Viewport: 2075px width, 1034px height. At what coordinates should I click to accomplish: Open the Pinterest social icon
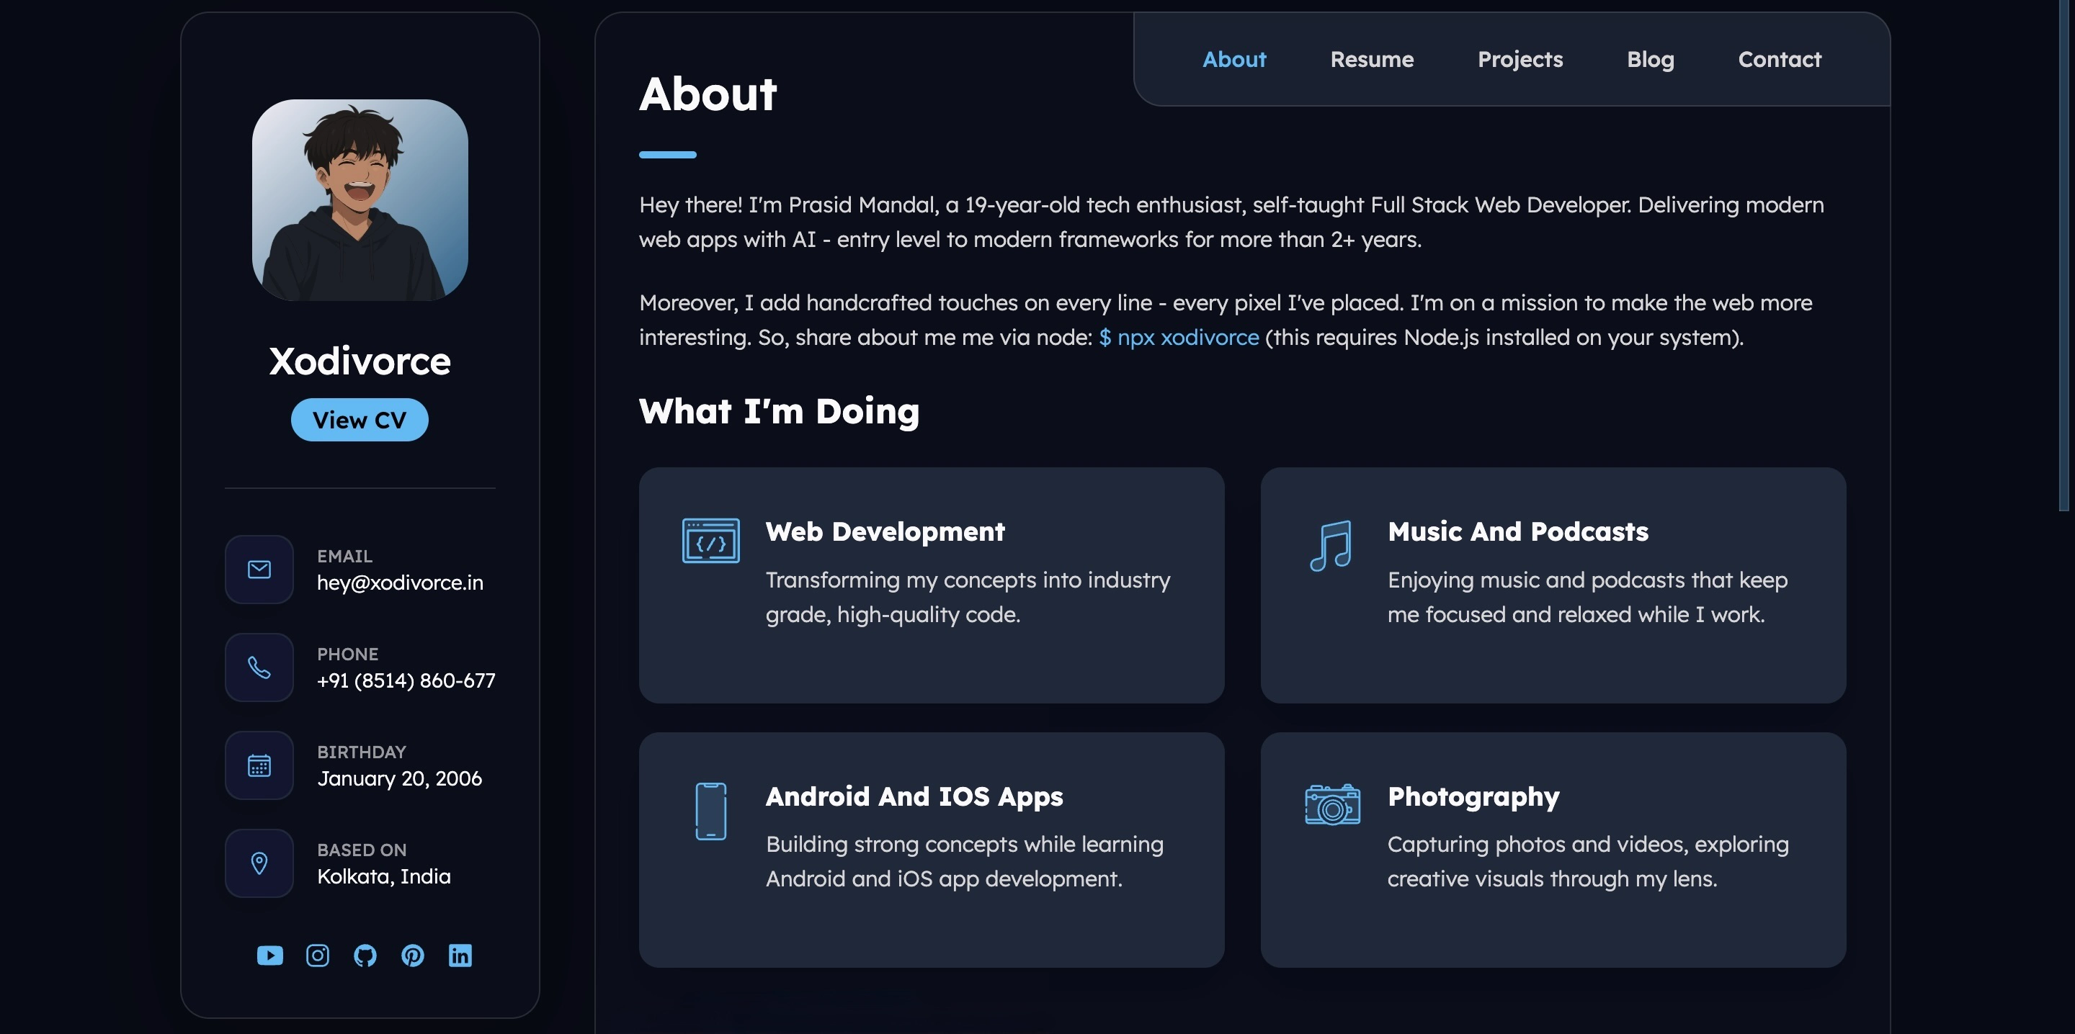[412, 955]
